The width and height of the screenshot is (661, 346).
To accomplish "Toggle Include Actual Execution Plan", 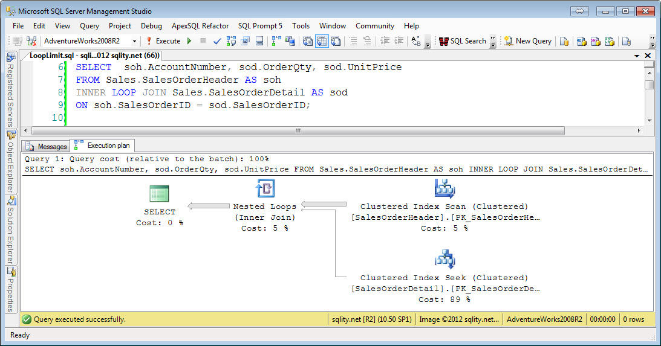I will 276,41.
